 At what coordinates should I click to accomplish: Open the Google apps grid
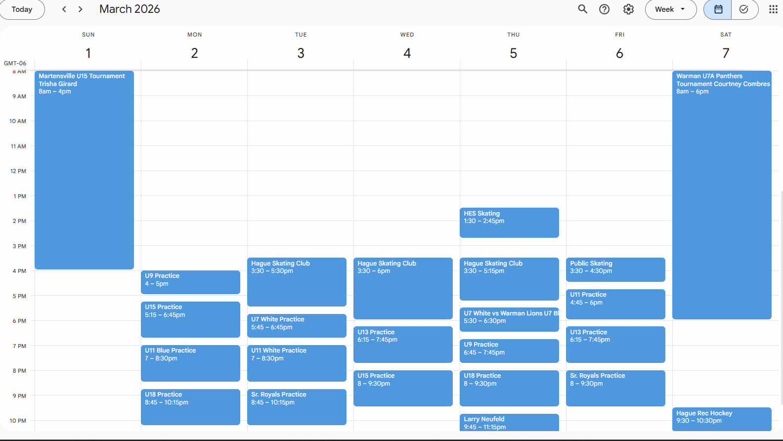[773, 9]
